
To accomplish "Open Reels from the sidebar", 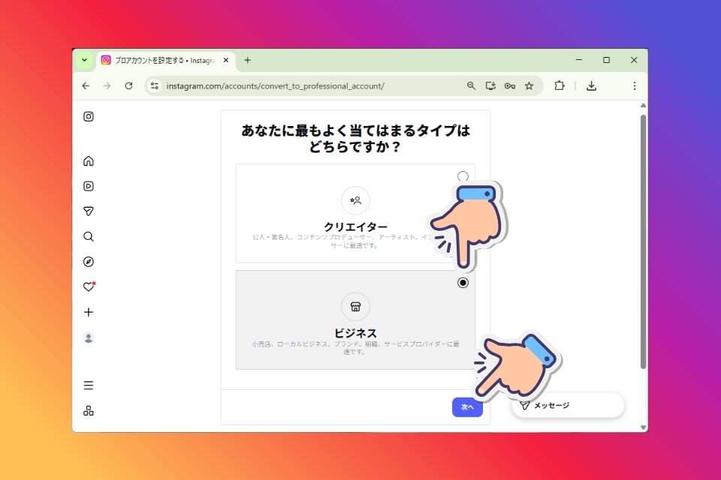I will pyautogui.click(x=89, y=186).
